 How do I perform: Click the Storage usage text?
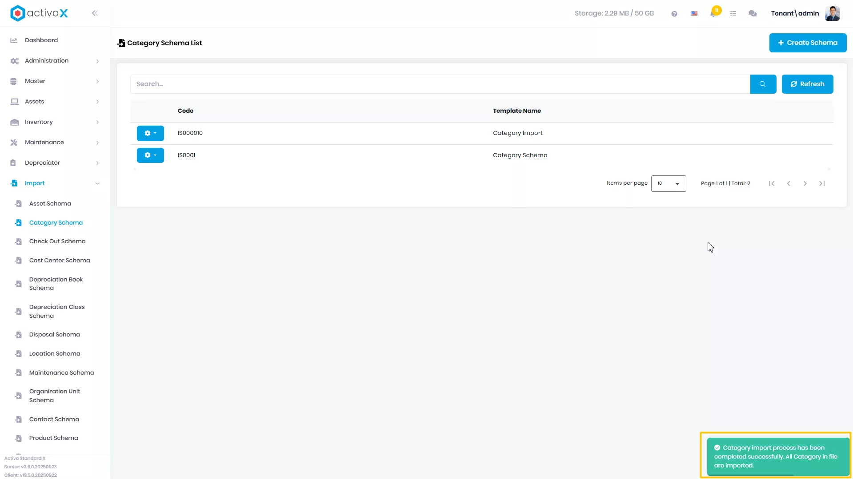[x=614, y=13]
